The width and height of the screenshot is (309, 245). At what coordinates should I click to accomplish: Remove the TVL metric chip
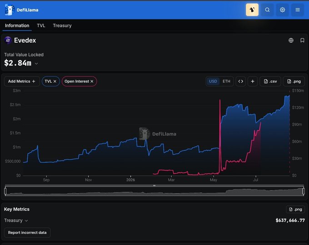coord(55,81)
